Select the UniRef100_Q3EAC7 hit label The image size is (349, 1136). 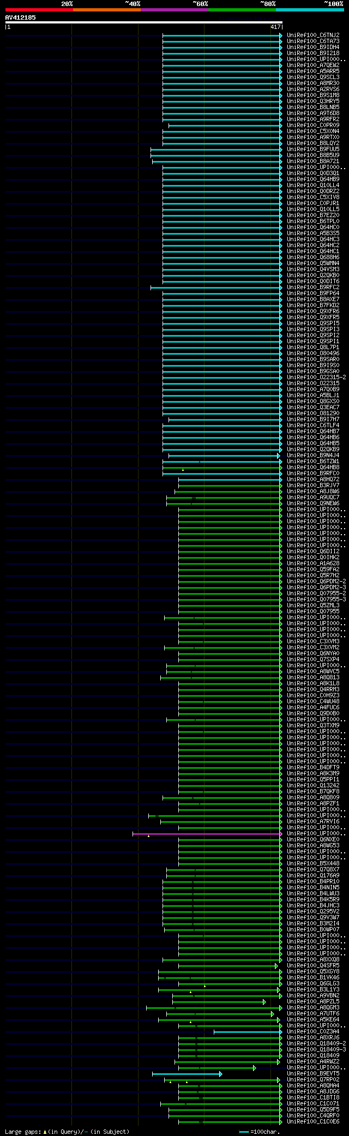coord(313,408)
